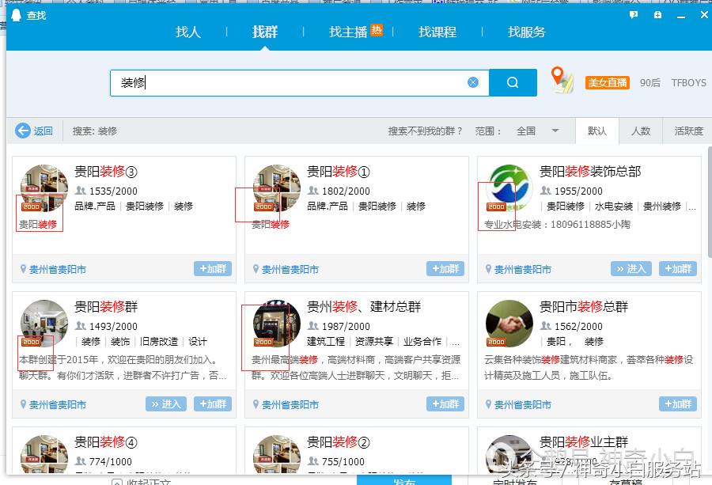Expand the 范围 全国 dropdown arrow
Screen dimensions: 712x485
pos(555,131)
